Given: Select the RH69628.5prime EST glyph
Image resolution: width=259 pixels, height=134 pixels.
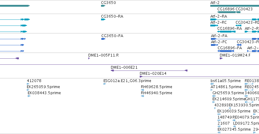Looking at the screenshot, I should tap(142, 90).
